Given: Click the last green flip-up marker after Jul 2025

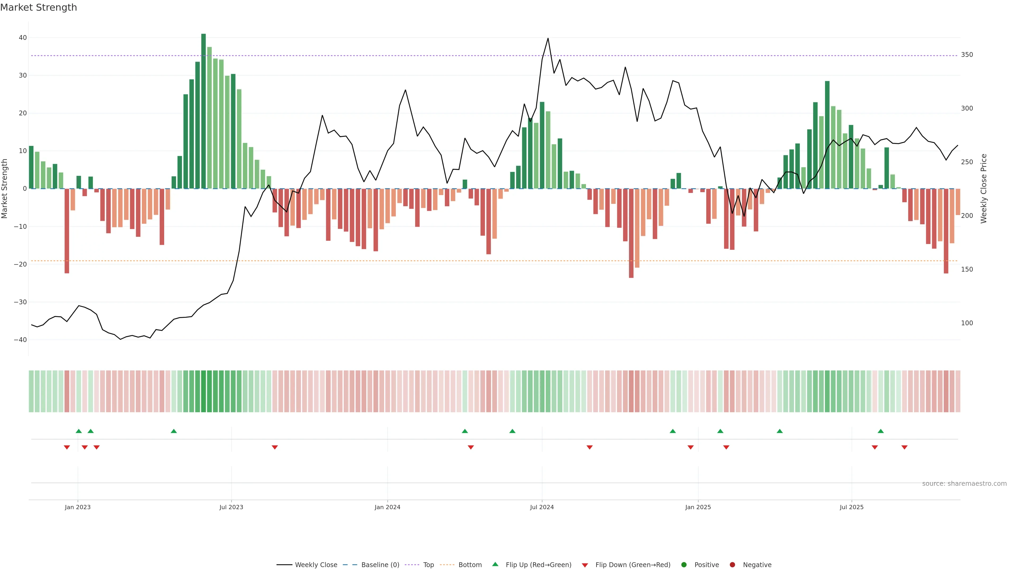Looking at the screenshot, I should coord(881,431).
